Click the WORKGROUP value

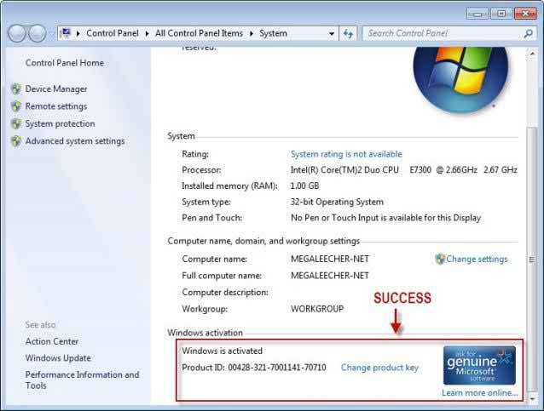pos(317,309)
